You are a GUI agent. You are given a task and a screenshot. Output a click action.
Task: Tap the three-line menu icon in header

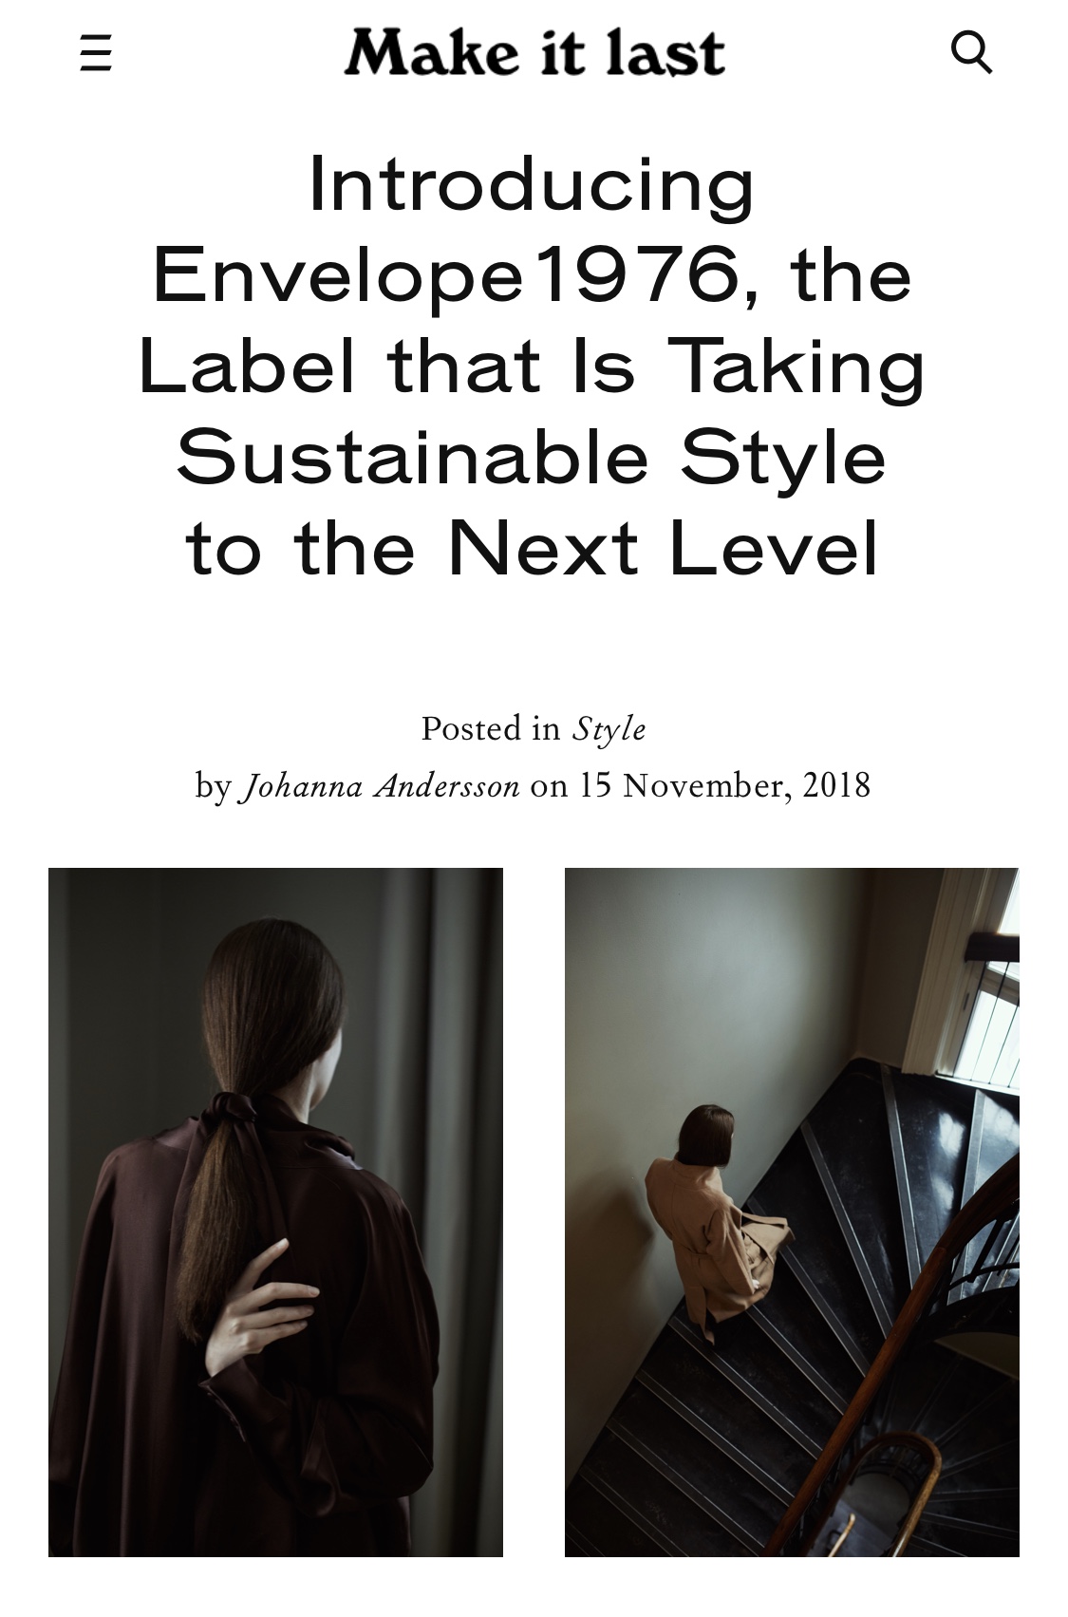pos(95,52)
